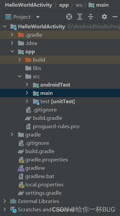Select proguard-rules.pro file
120x216 pixels.
pyautogui.click(x=56, y=126)
